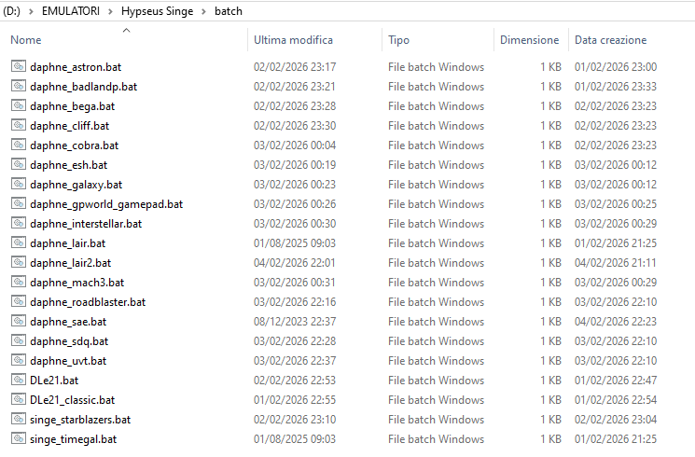This screenshot has width=695, height=457.
Task: Select the file name daphne_gpworld_gamepad.bat
Action: [x=106, y=204]
